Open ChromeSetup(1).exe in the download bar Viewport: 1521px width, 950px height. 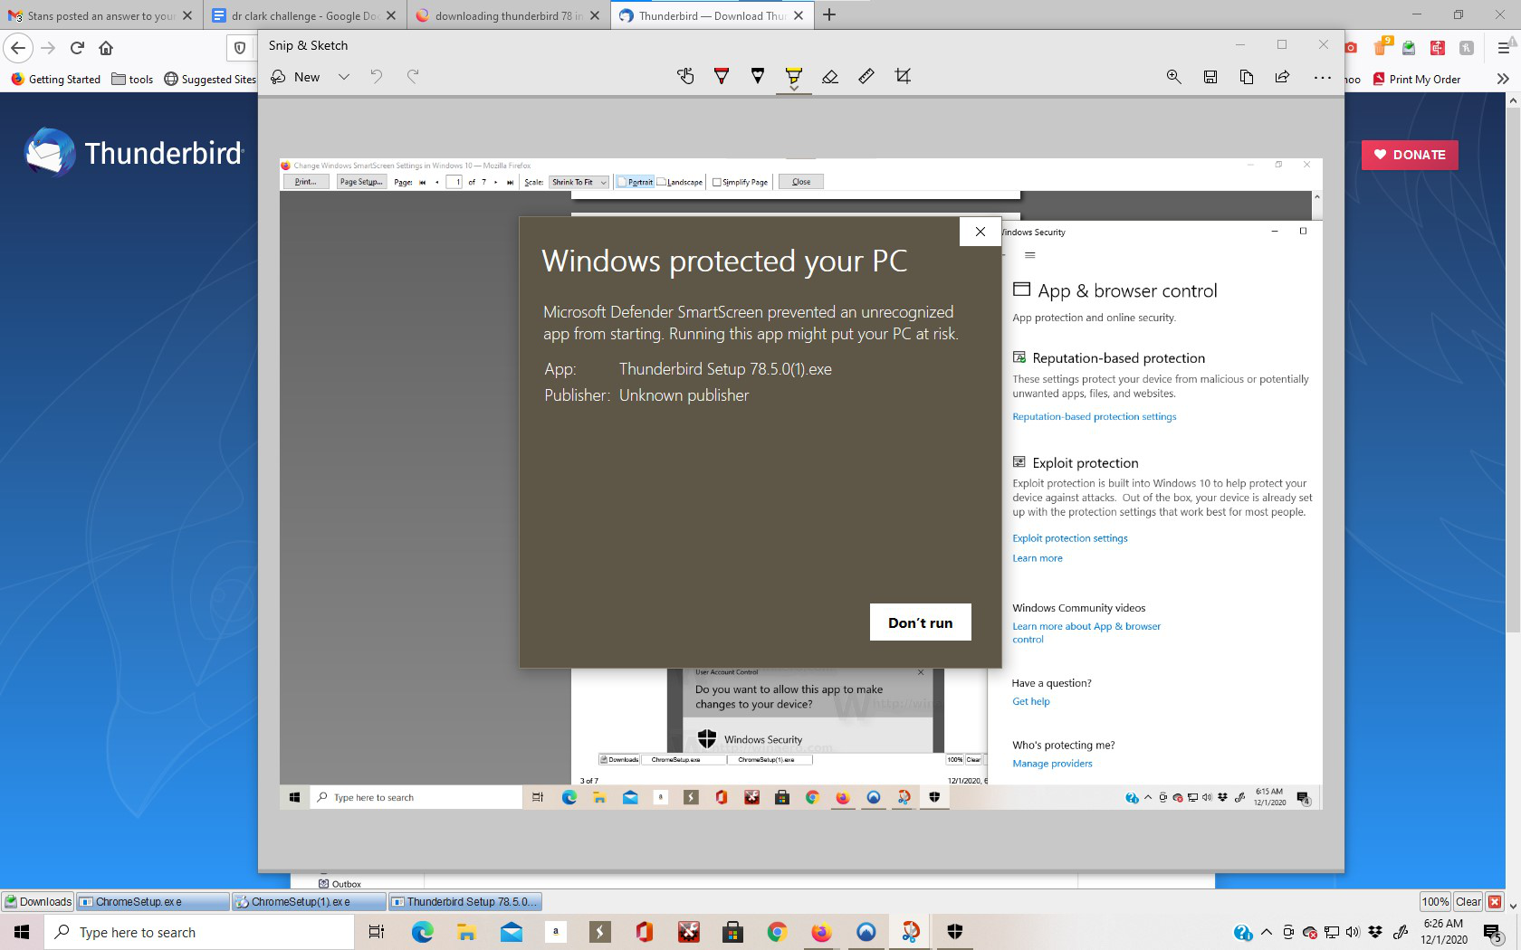coord(309,901)
